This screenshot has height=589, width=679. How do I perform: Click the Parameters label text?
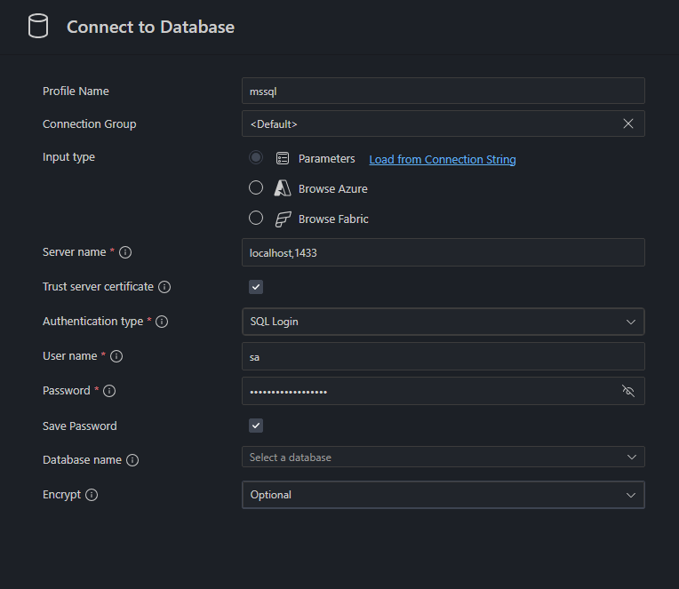click(x=326, y=159)
